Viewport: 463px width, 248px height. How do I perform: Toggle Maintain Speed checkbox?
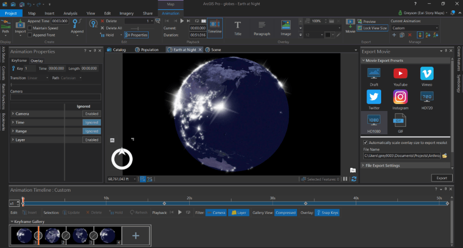pyautogui.click(x=30, y=28)
